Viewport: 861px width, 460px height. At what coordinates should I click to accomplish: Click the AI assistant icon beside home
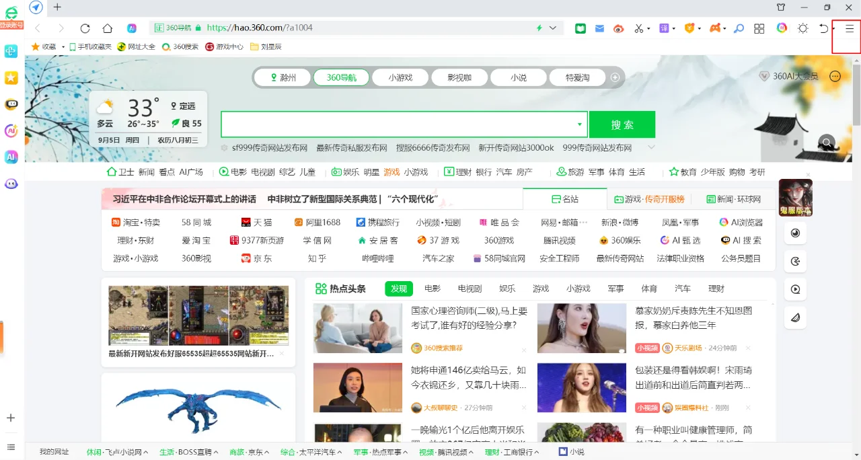[133, 28]
